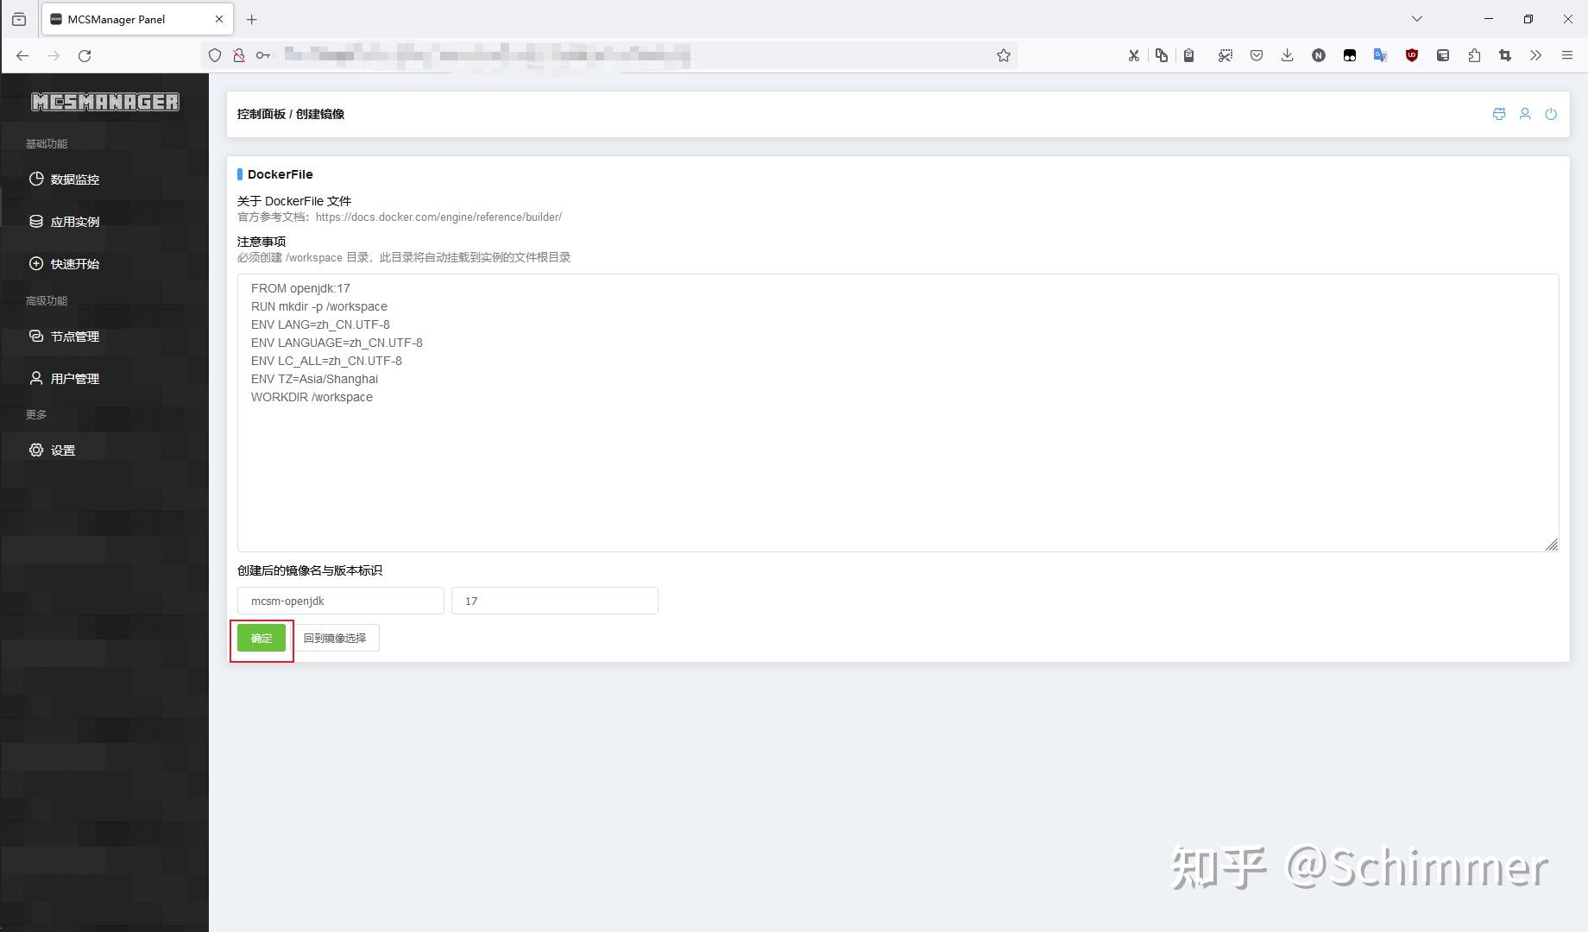The width and height of the screenshot is (1588, 932).
Task: Click the blue theme icon in header
Action: 1498,113
